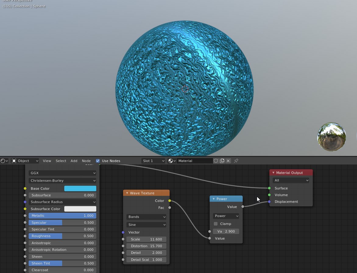Open the GGX distribution dropdown

click(x=62, y=173)
